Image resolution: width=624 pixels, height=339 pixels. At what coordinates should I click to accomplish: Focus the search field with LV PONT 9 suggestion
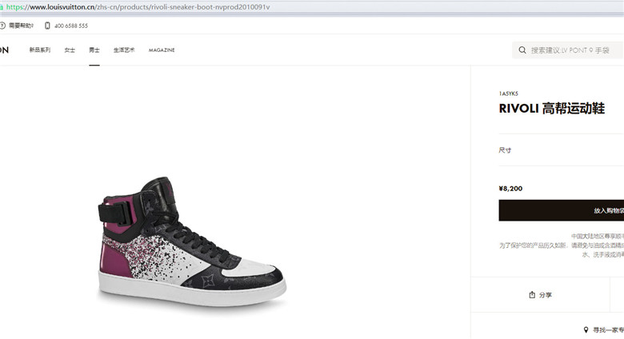click(x=568, y=50)
